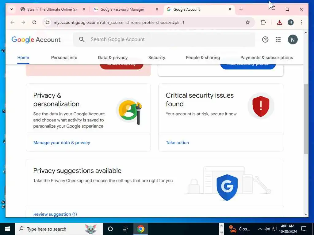
Task: Open the notification center icon
Action: pos(304,229)
